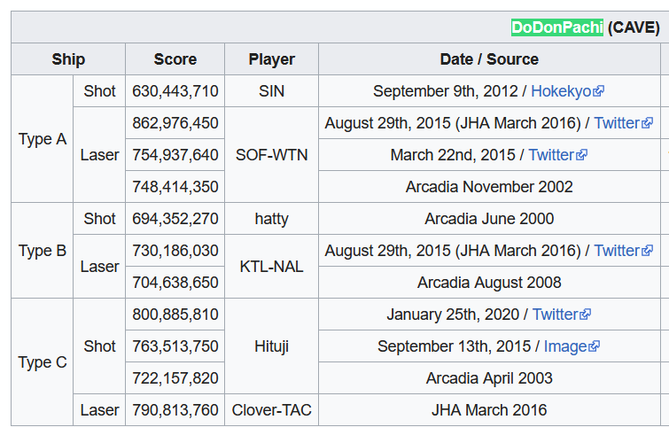Click the Type A Shot cell
Screen dimensions: 669x443
(x=99, y=91)
